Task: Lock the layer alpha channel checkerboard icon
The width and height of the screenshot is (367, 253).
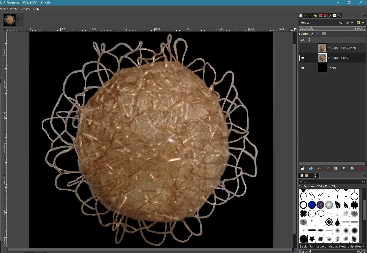Action: pos(324,34)
